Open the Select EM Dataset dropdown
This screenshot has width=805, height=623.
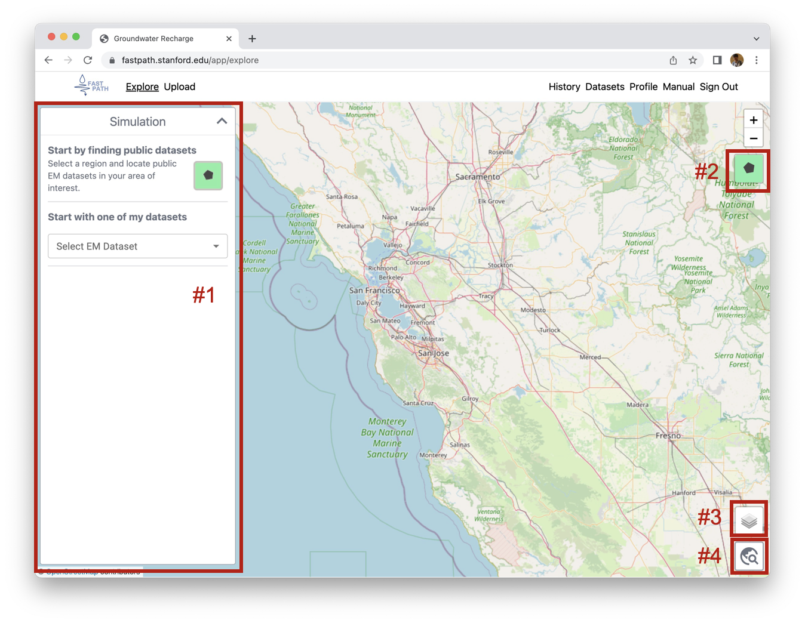point(137,246)
